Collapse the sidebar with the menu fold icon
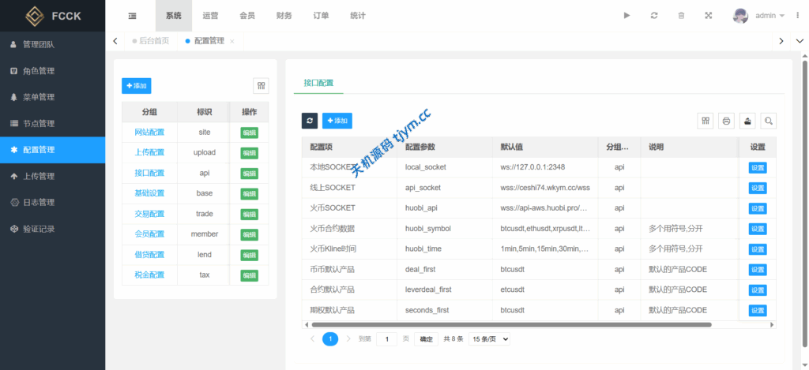The height and width of the screenshot is (370, 809). click(132, 16)
